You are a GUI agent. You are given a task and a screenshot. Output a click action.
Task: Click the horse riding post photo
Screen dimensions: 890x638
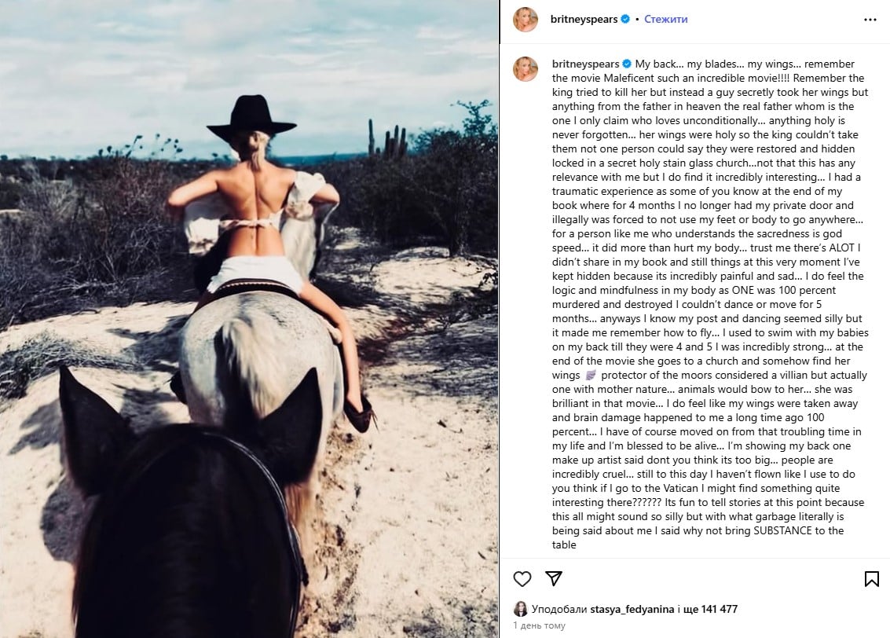(249, 319)
